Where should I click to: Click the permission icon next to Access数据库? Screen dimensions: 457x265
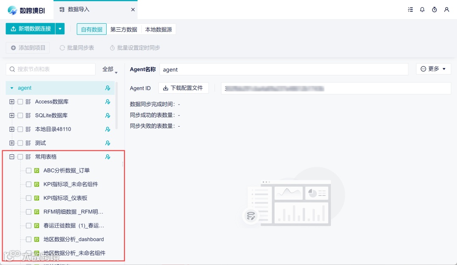point(107,102)
